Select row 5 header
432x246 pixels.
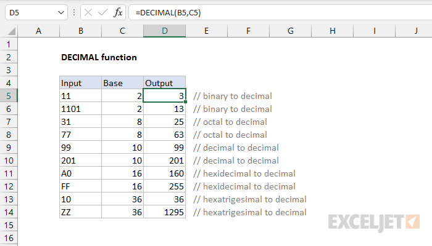9,96
